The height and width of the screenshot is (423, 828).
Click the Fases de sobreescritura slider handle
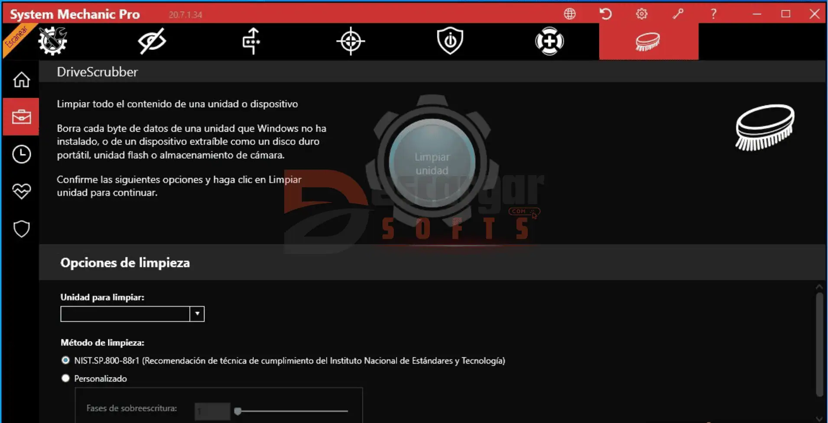click(237, 411)
